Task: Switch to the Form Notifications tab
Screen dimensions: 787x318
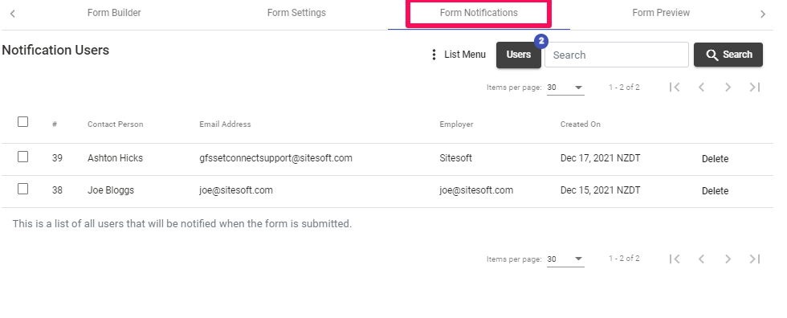Action: click(479, 13)
